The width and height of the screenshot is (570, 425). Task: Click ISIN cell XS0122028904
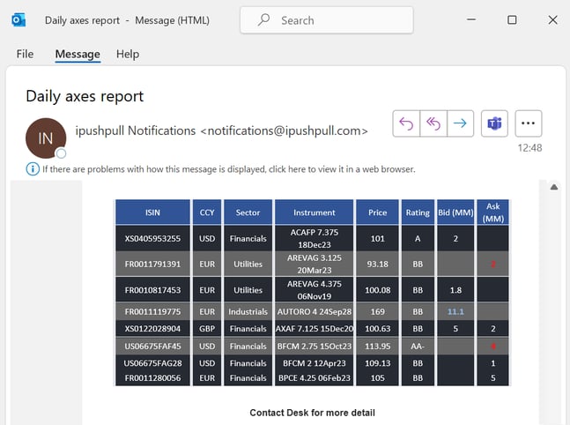(152, 329)
